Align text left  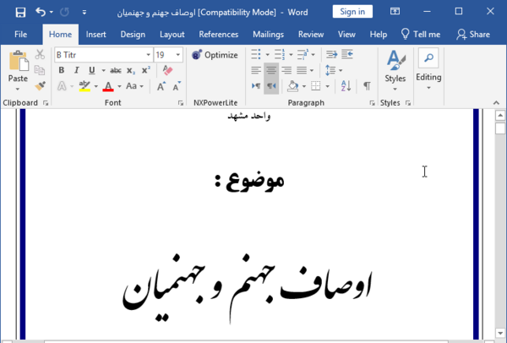(x=256, y=70)
